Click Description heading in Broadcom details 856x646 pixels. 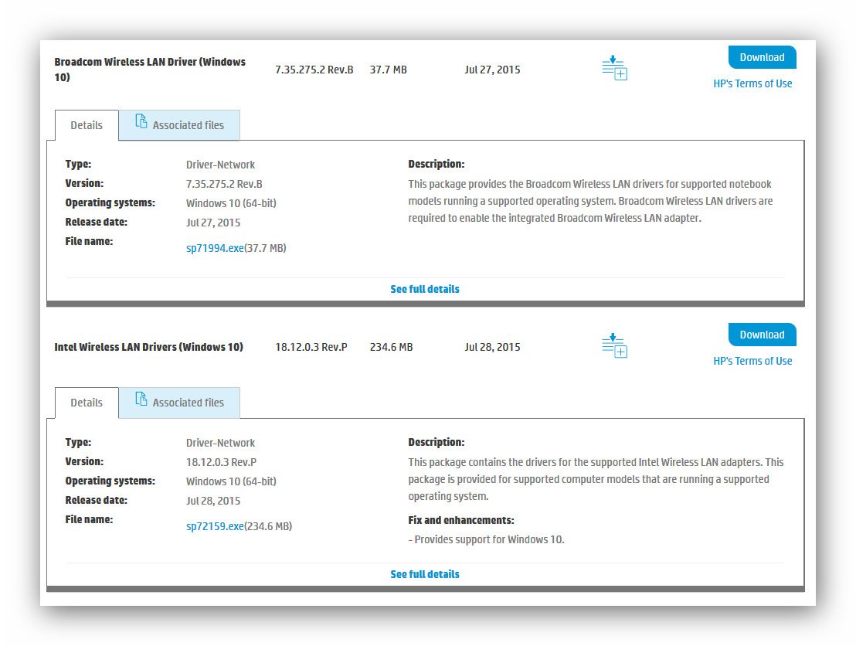pyautogui.click(x=436, y=164)
